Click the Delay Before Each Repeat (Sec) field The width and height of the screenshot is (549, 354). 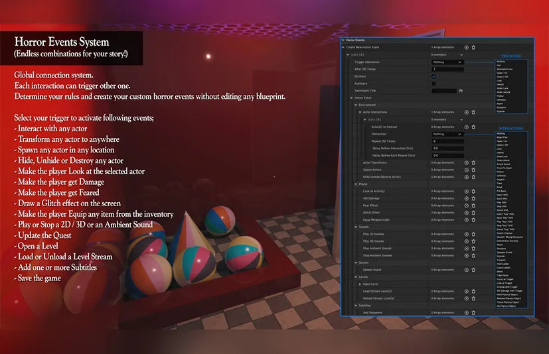tap(447, 156)
